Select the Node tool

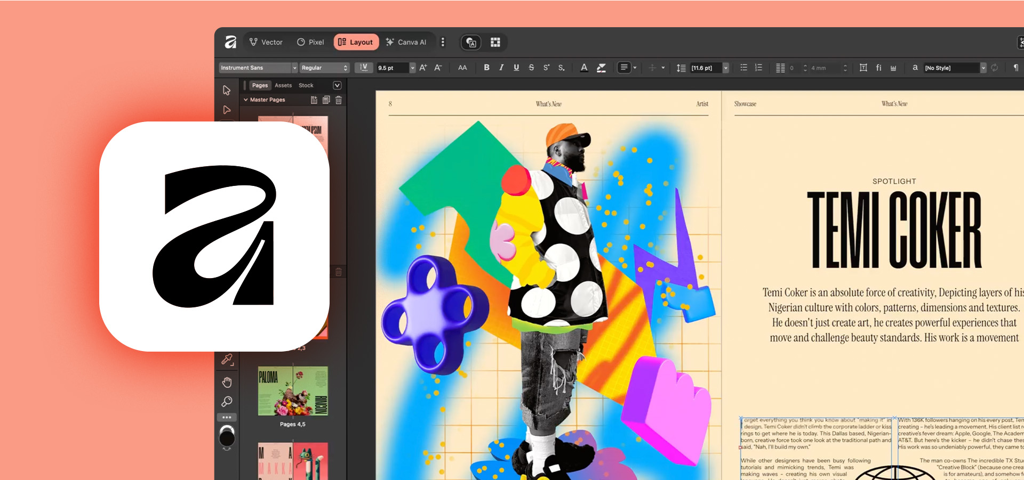[227, 110]
